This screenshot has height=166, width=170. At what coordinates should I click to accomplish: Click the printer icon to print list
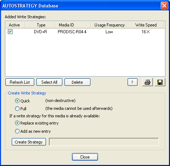tap(148, 82)
